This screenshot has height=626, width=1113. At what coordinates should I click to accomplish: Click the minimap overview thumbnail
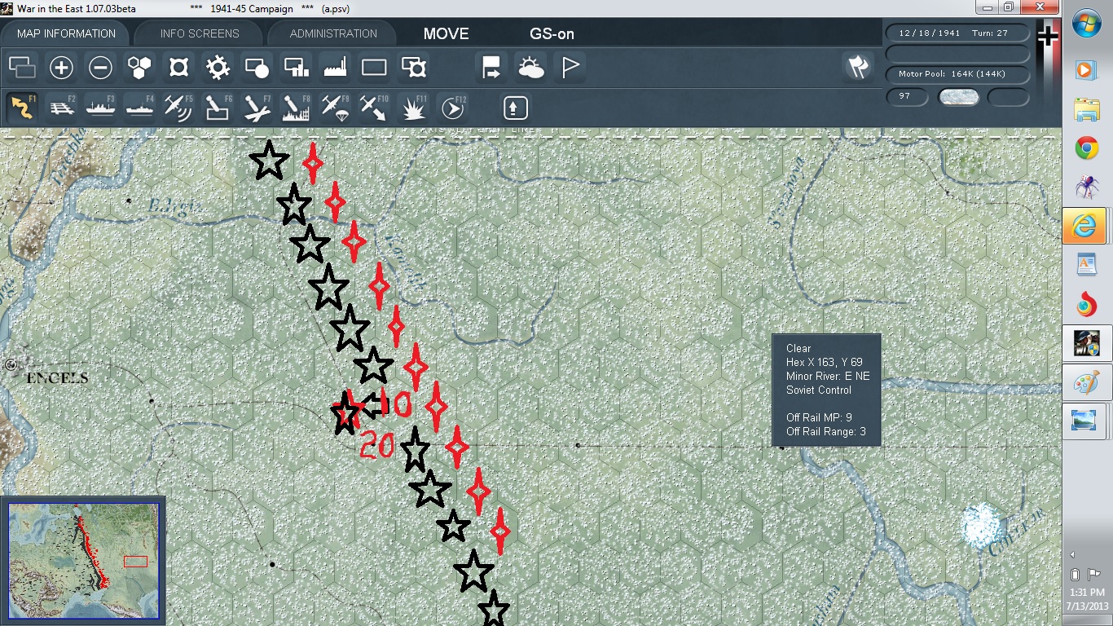(83, 559)
